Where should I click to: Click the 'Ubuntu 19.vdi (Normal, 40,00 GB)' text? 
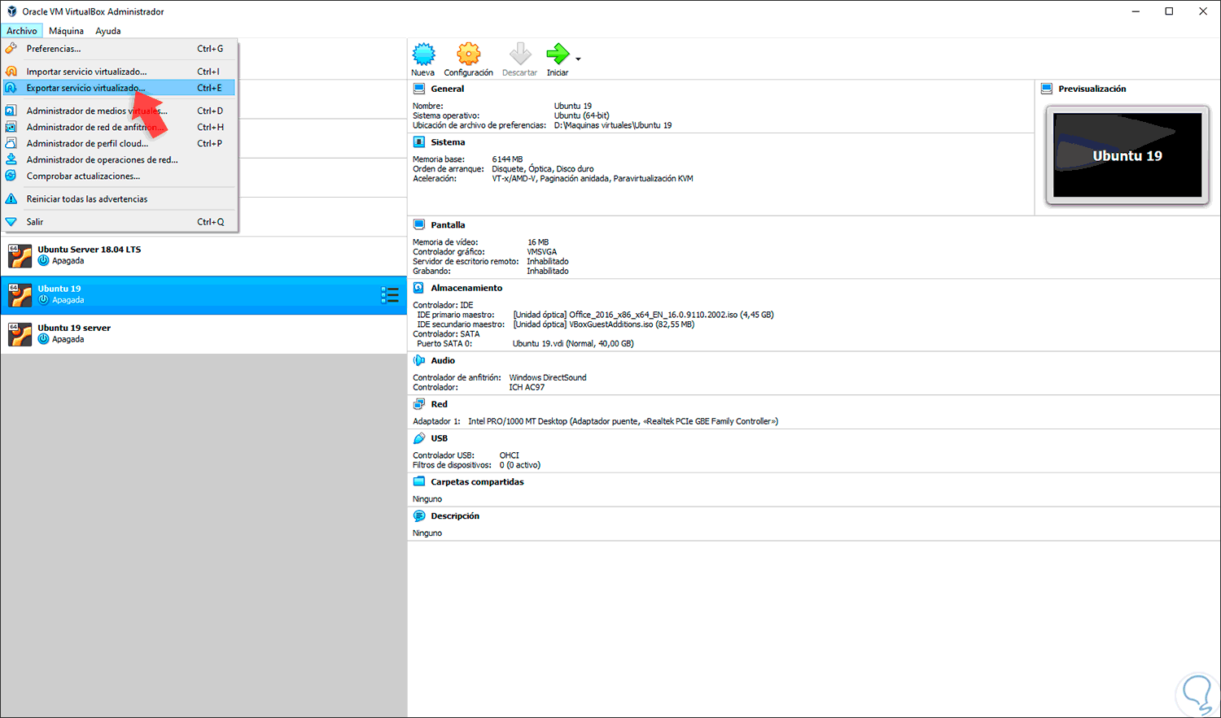click(x=573, y=343)
